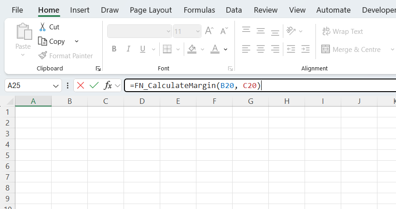This screenshot has height=209, width=396.
Task: Switch to the Data tab
Action: (234, 10)
